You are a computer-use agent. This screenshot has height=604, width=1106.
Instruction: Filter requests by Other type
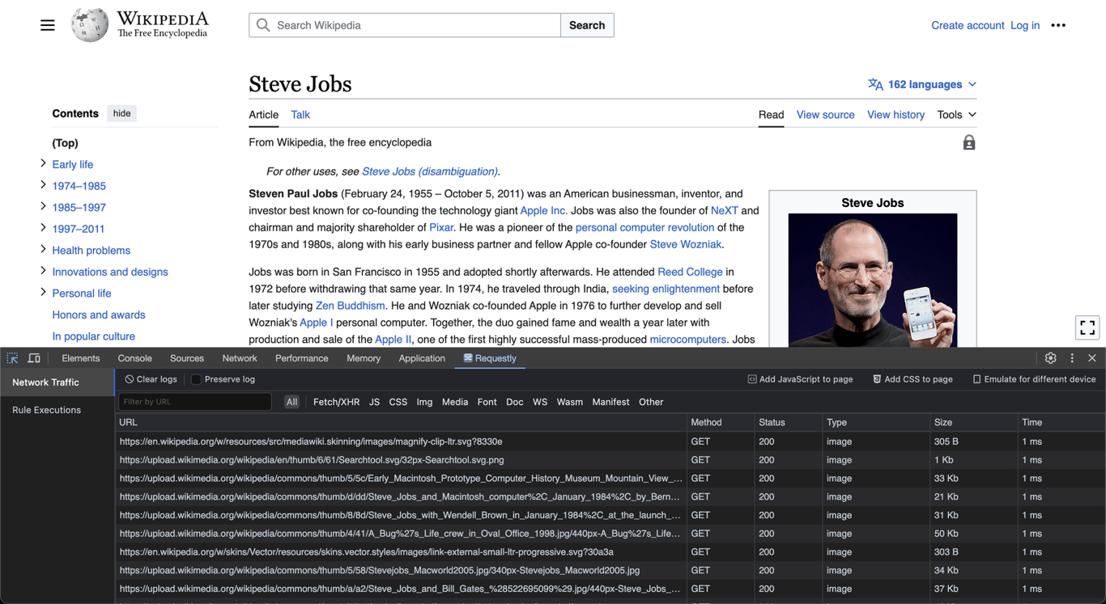(x=651, y=402)
